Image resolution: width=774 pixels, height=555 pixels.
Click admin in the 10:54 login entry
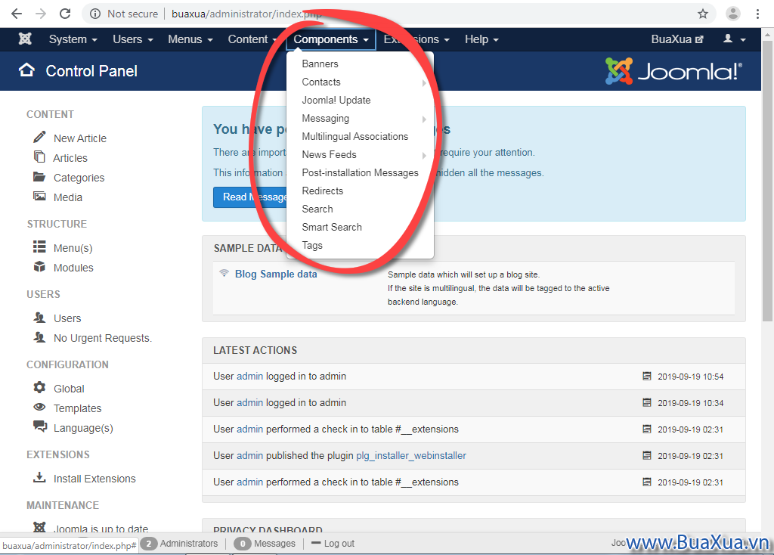pos(249,377)
